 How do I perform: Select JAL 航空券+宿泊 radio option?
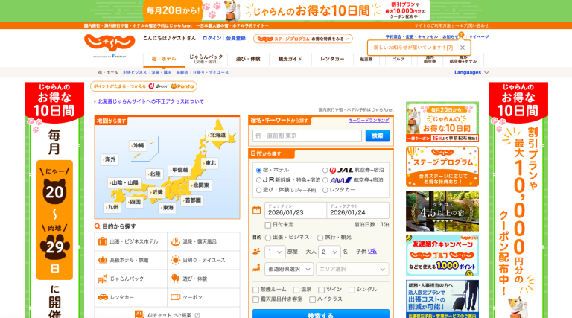pyautogui.click(x=325, y=171)
